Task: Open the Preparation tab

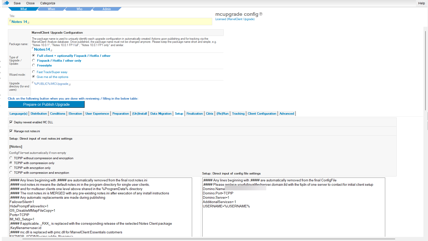Action: pos(121,114)
